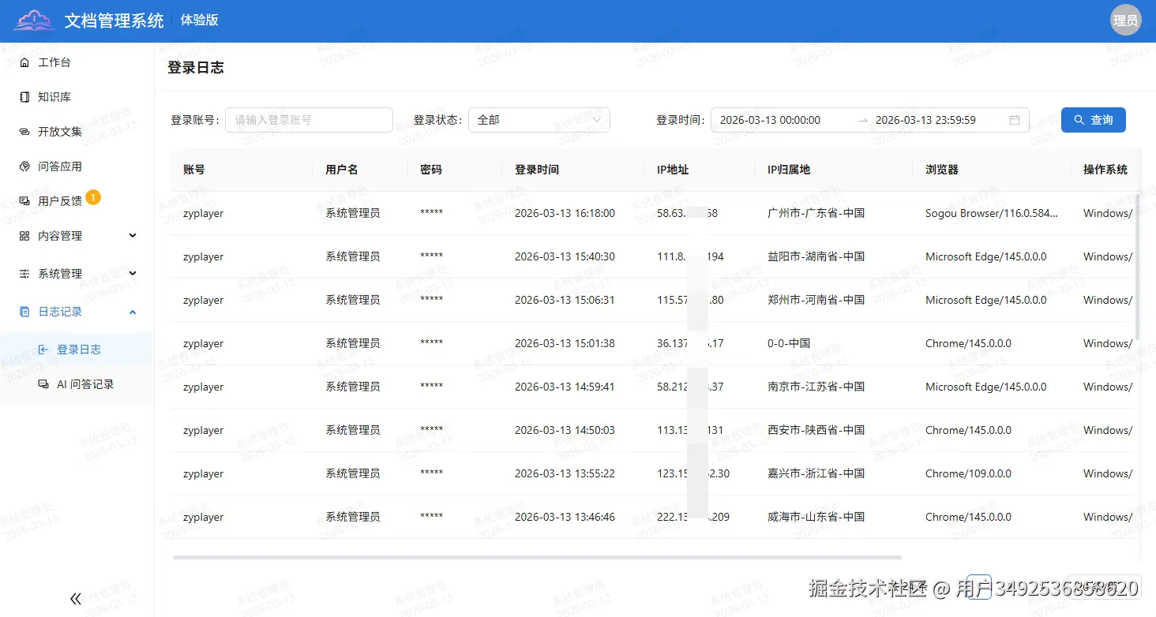
Task: Select the login time 2026-03-13 15:01:38
Action: [x=565, y=343]
